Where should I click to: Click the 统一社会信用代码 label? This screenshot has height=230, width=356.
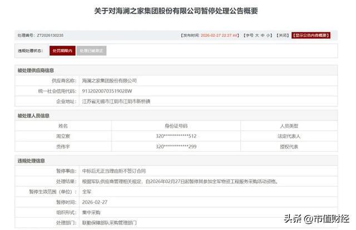click(57, 91)
